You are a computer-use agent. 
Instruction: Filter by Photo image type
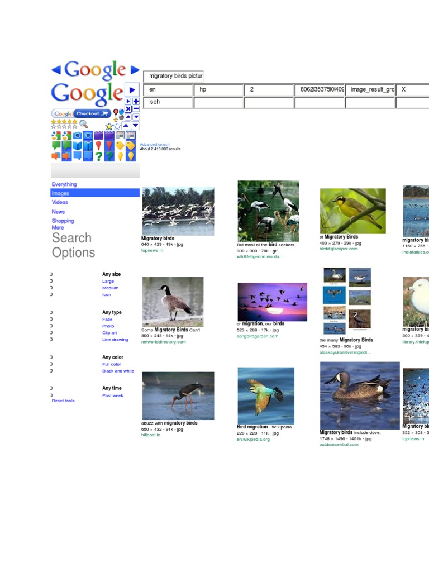[108, 326]
